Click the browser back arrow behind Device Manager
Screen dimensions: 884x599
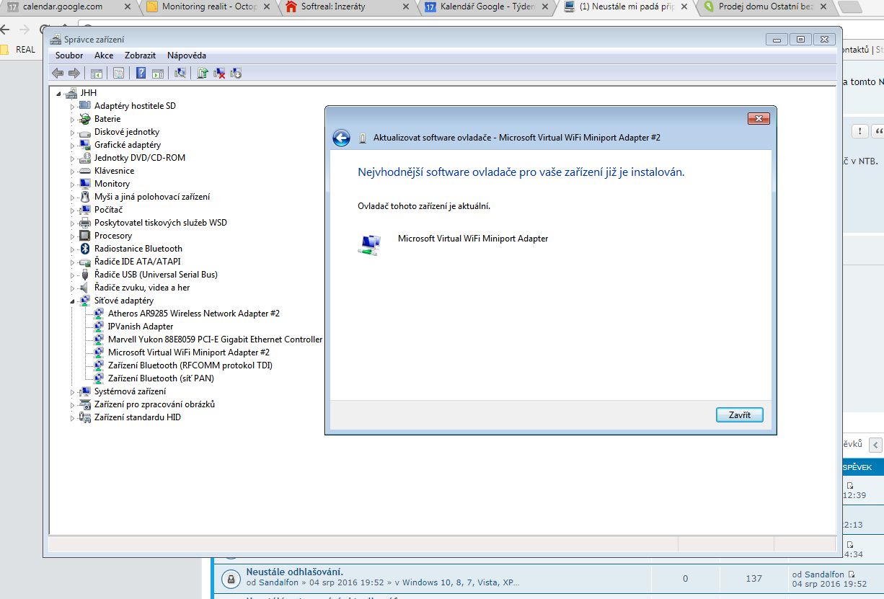click(x=6, y=30)
